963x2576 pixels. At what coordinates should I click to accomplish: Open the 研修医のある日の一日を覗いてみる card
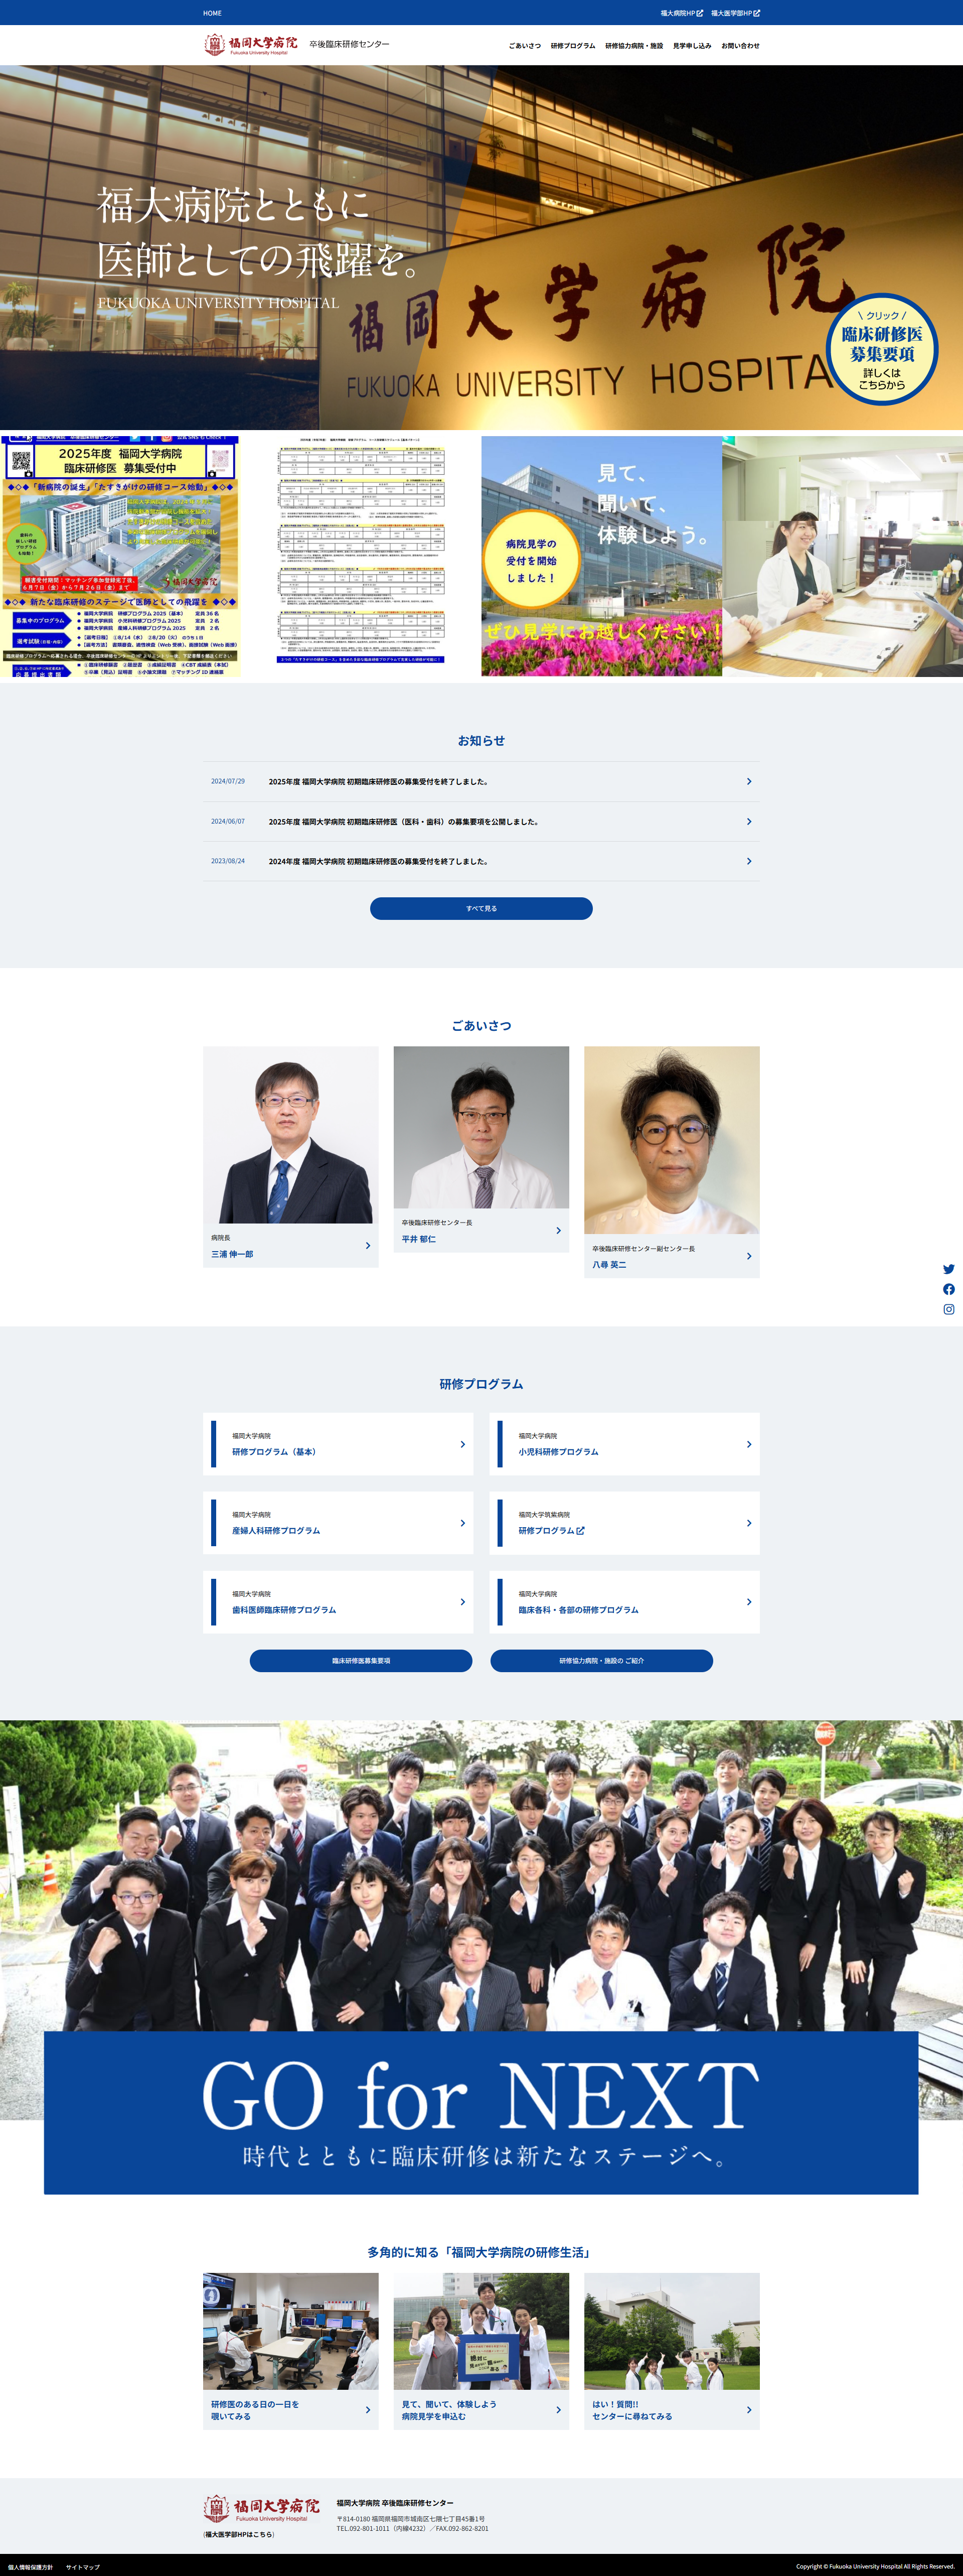click(291, 2351)
